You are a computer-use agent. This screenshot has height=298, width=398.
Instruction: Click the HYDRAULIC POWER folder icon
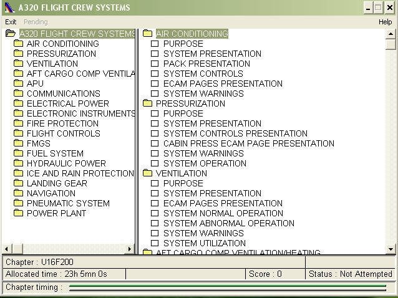18,163
